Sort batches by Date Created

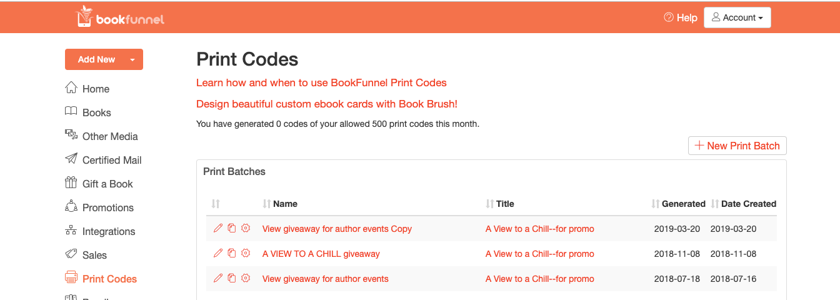tap(748, 204)
